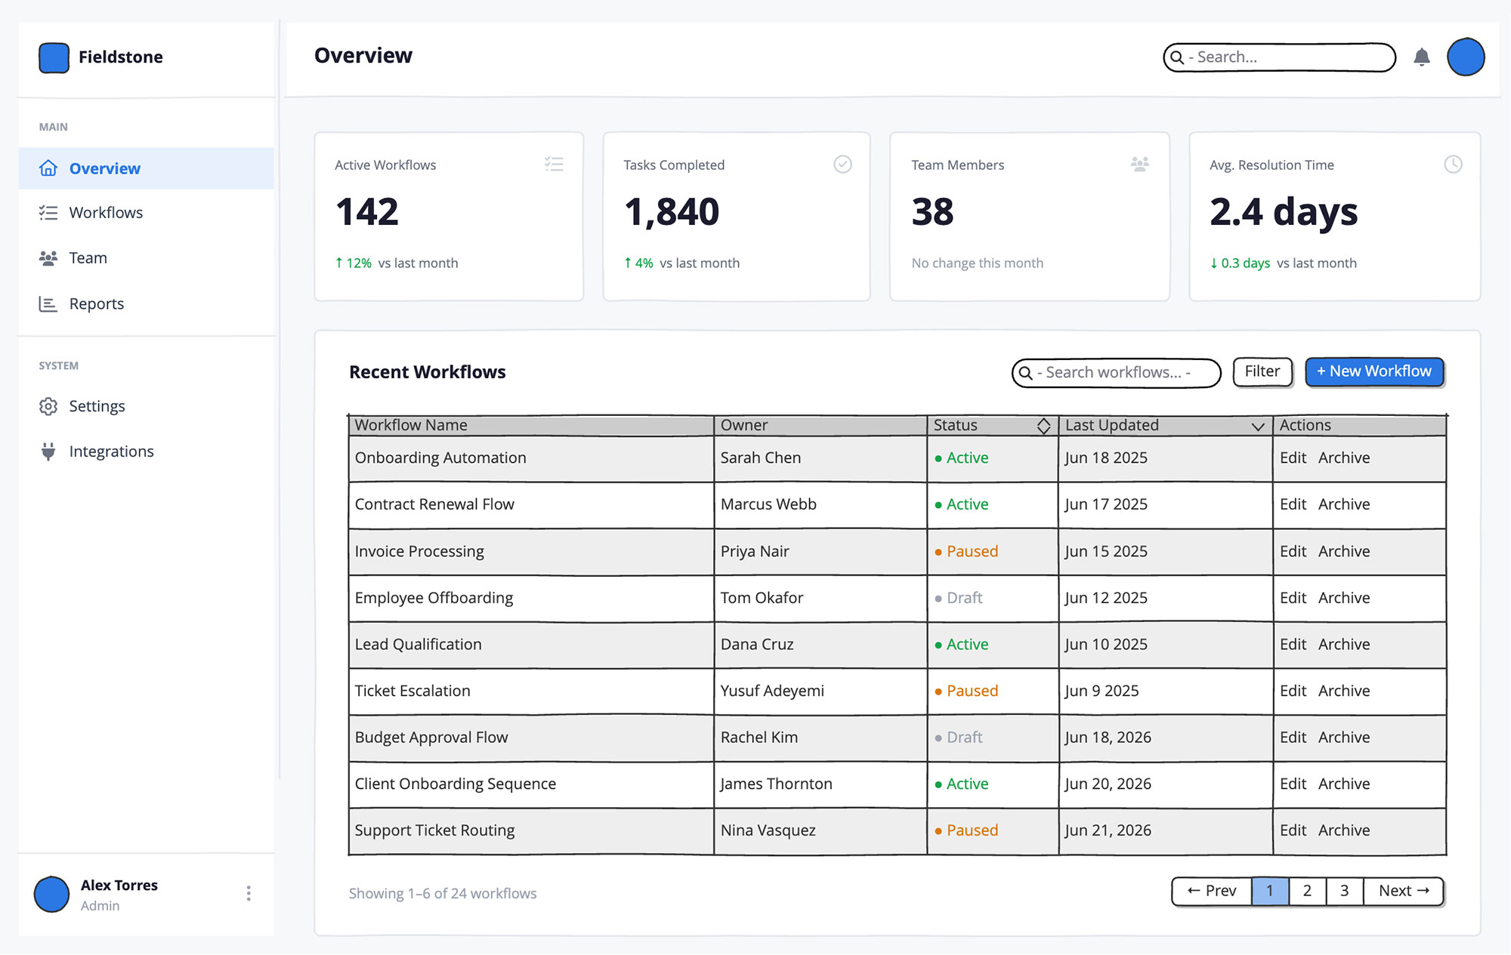This screenshot has width=1511, height=955.
Task: Archive the Support Ticket Routing workflow
Action: 1344,830
